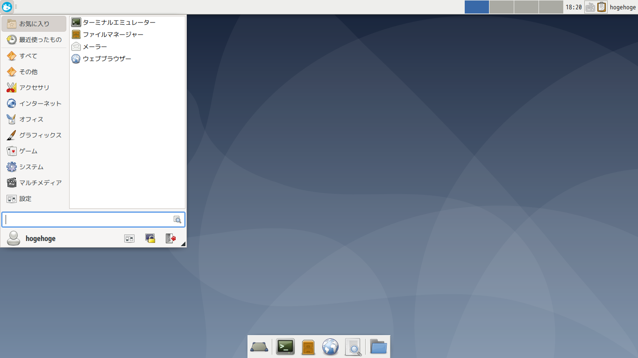This screenshot has width=638, height=358.
Task: Switch to the first workspace
Action: pyautogui.click(x=477, y=7)
